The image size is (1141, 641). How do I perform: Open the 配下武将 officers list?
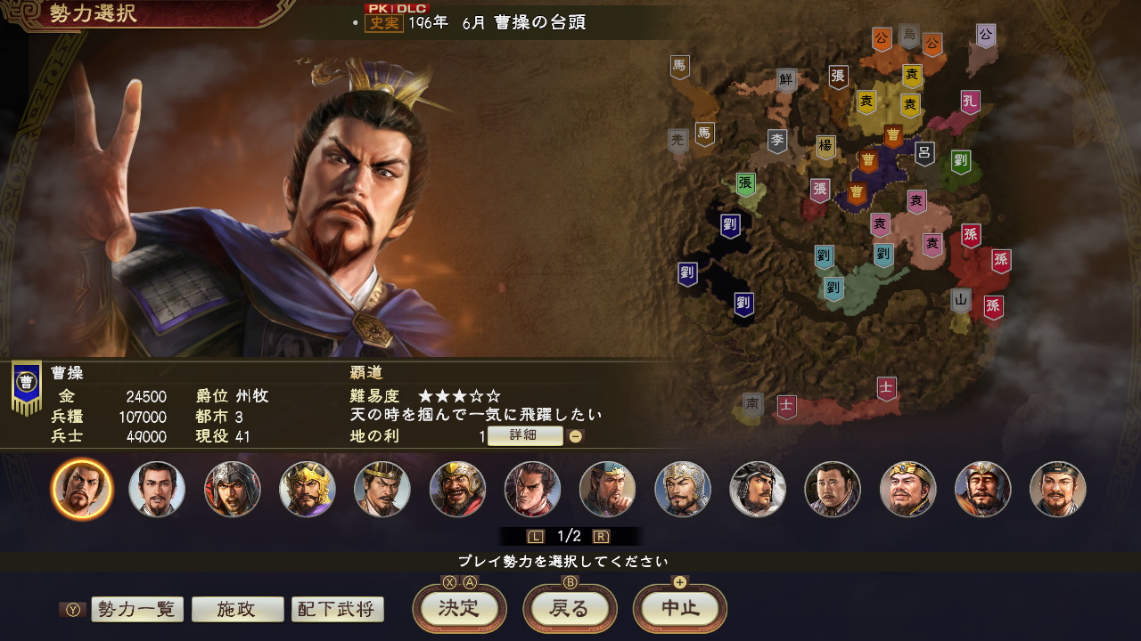tap(337, 609)
